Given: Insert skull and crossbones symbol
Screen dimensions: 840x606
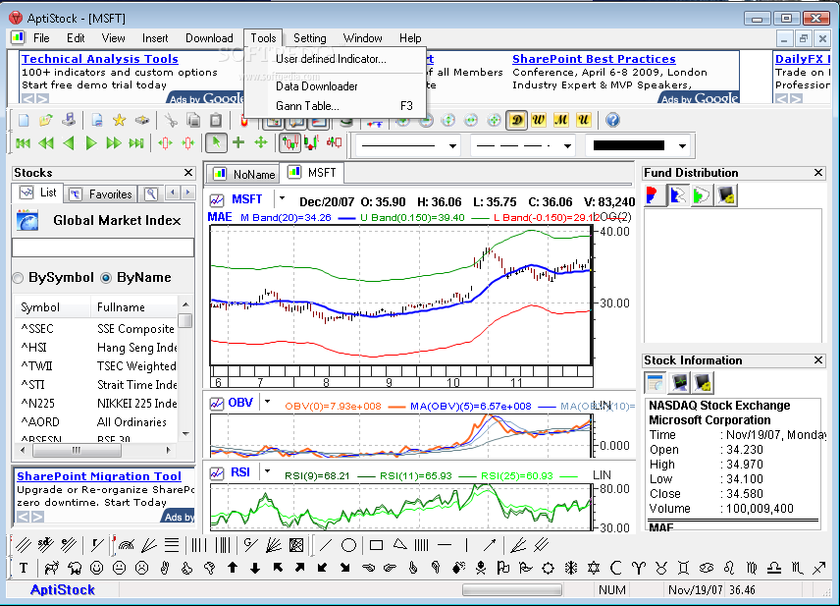Looking at the screenshot, I should [x=481, y=568].
